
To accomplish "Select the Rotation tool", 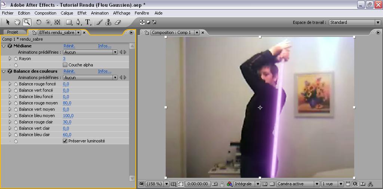I will point(39,22).
